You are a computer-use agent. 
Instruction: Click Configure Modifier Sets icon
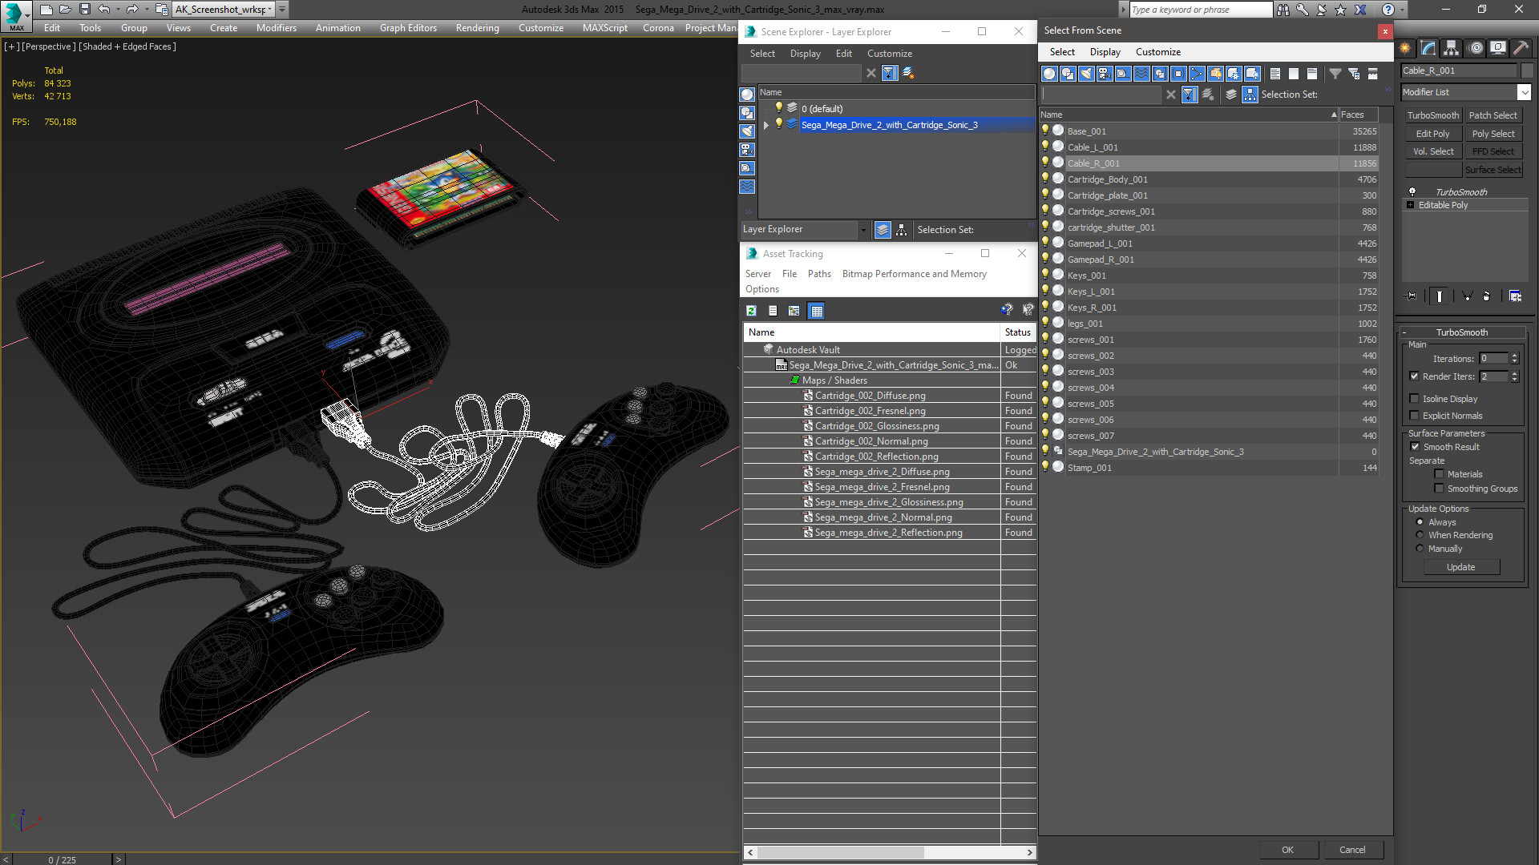pos(1515,296)
